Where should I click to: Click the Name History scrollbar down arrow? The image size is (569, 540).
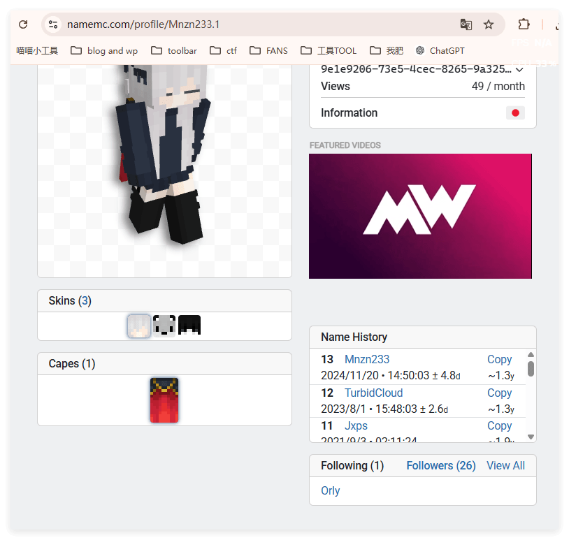531,437
